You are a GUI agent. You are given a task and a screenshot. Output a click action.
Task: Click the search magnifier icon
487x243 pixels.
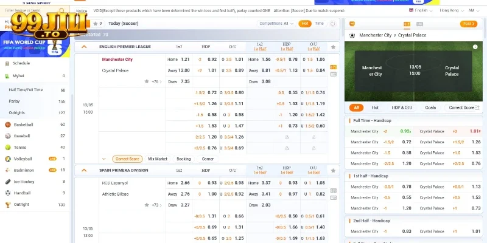click(62, 10)
